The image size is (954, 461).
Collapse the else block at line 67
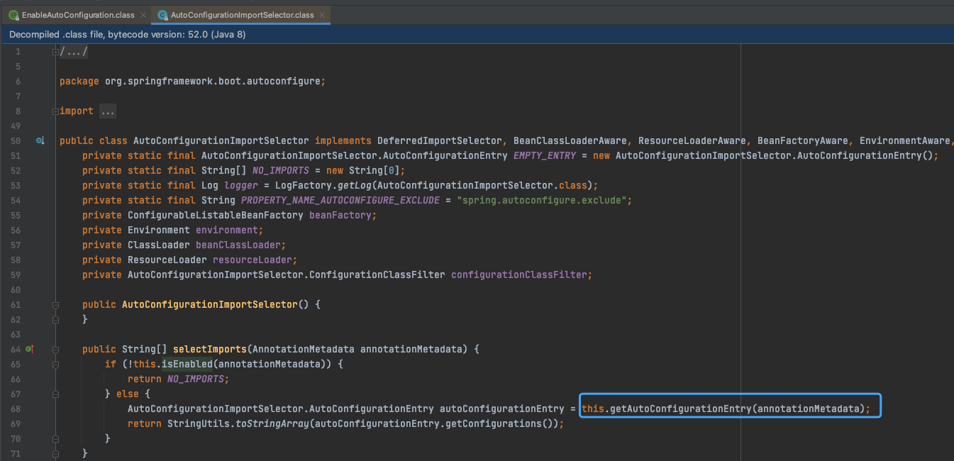coord(55,394)
